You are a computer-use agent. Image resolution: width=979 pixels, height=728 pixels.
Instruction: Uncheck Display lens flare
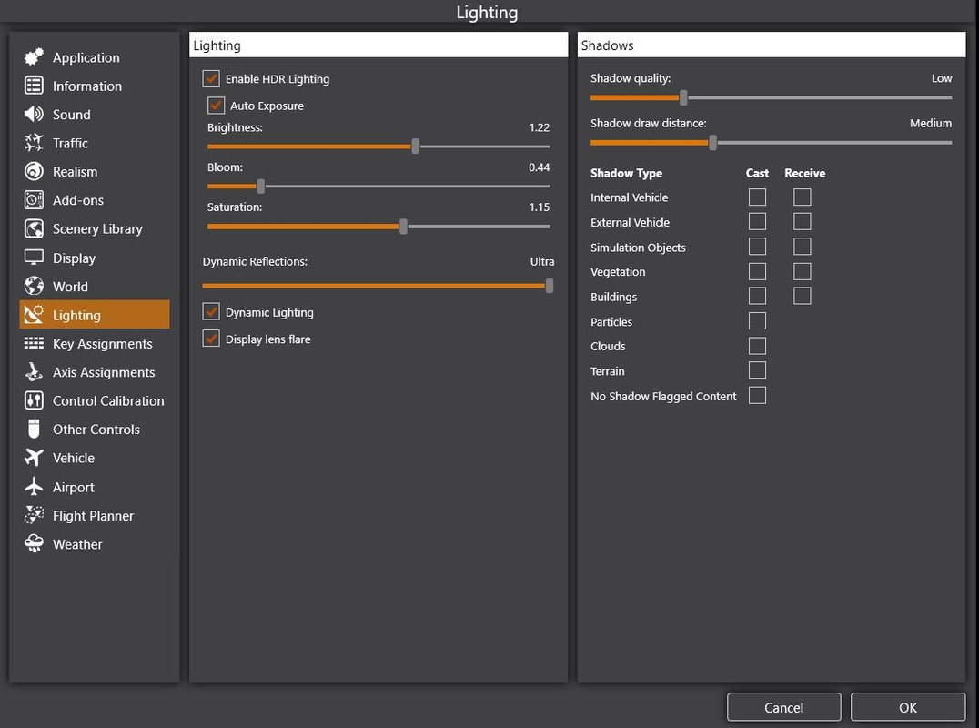pyautogui.click(x=211, y=339)
